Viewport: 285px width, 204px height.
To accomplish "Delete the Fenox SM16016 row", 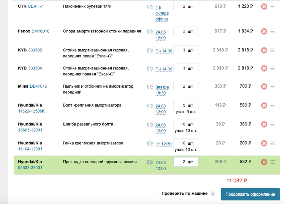I will pyautogui.click(x=264, y=31).
